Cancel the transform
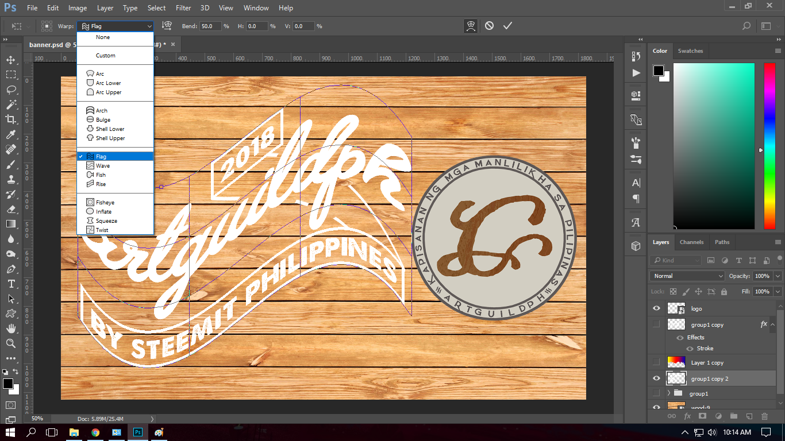The width and height of the screenshot is (785, 441). (489, 26)
